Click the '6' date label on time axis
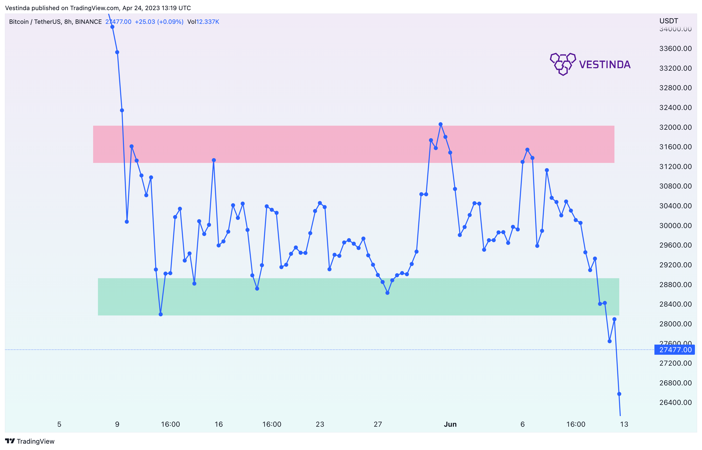 point(522,424)
